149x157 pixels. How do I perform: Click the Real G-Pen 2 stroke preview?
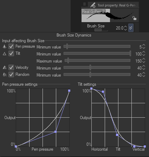tap(110, 15)
